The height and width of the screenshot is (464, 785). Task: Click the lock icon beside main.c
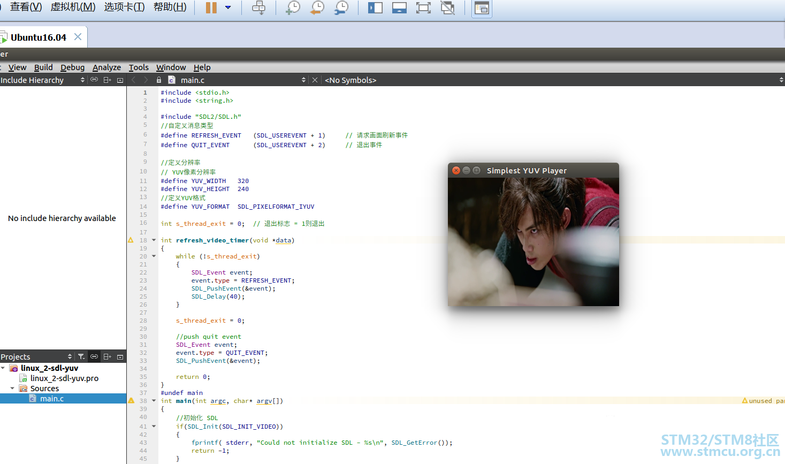coord(159,80)
